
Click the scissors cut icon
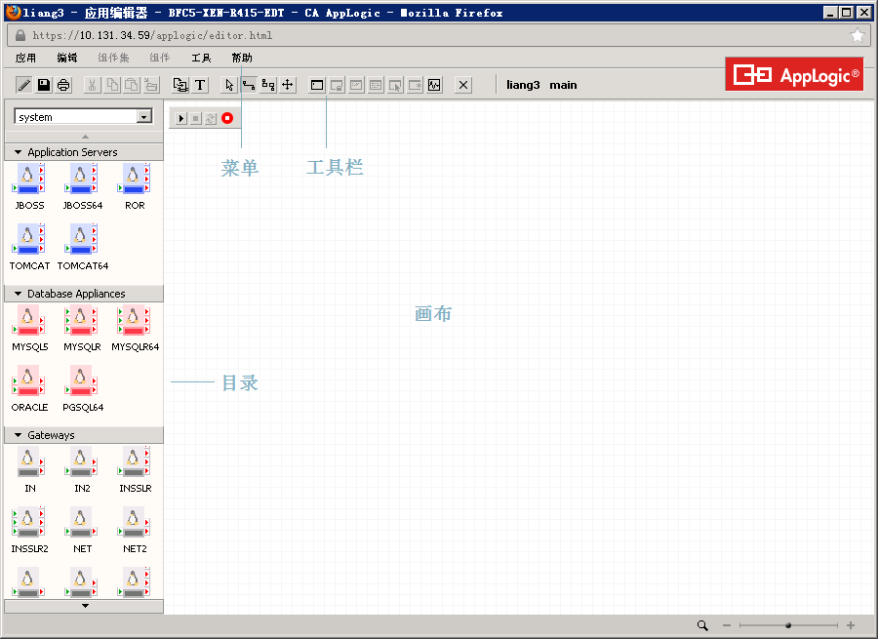93,85
